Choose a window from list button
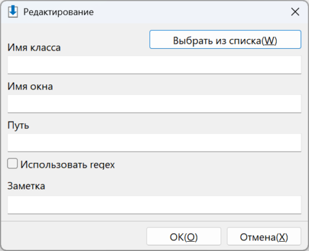The width and height of the screenshot is (309, 251). (225, 39)
